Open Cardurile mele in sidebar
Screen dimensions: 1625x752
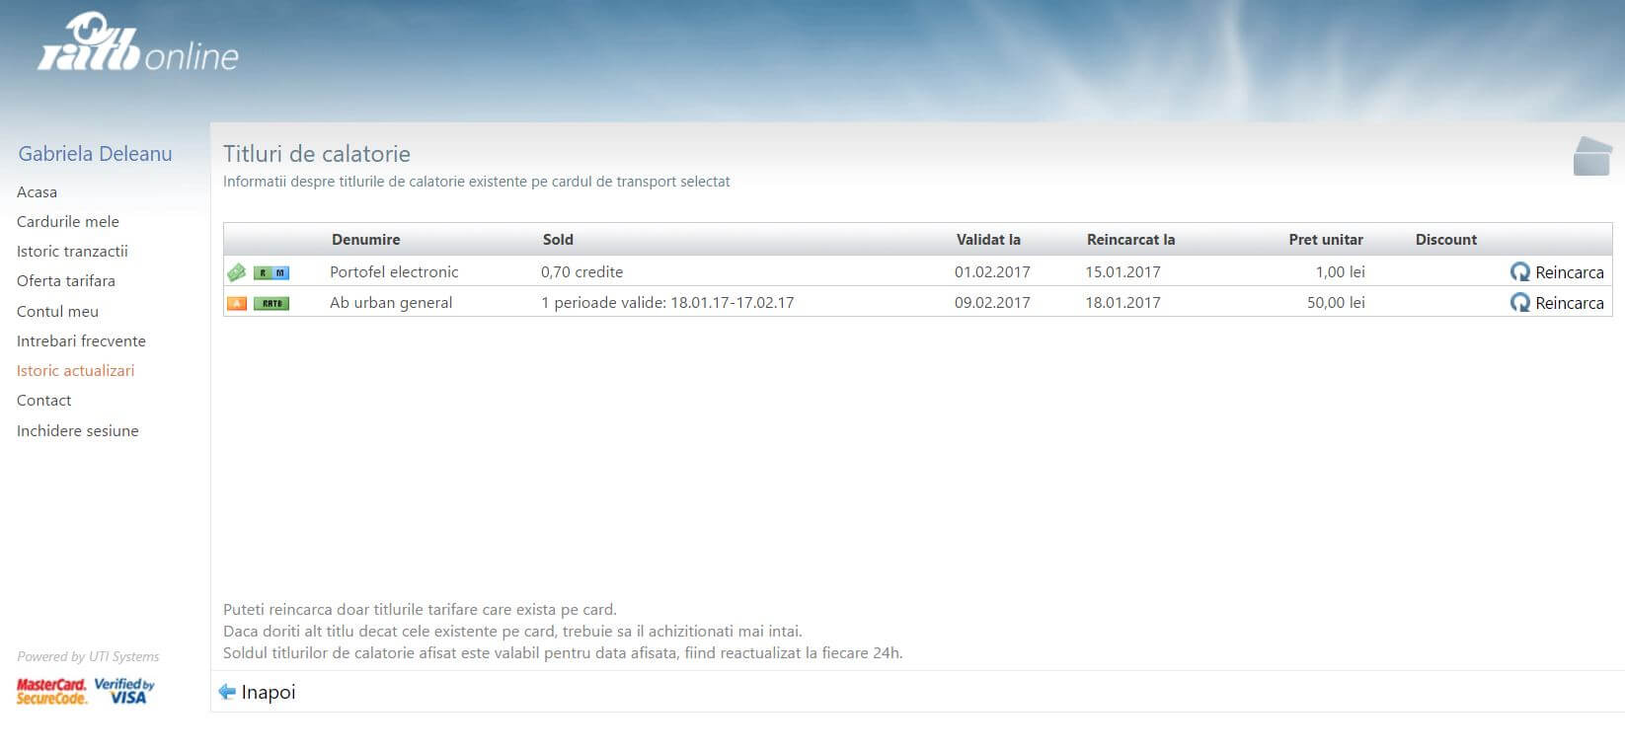point(68,222)
